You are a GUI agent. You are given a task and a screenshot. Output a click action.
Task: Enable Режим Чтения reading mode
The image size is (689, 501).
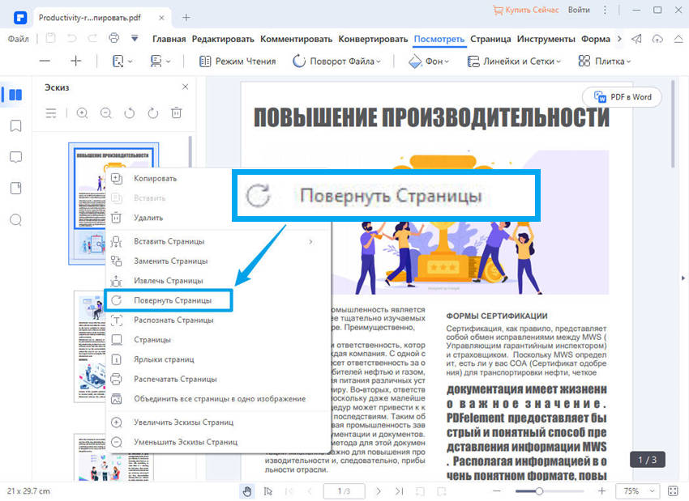pyautogui.click(x=238, y=61)
